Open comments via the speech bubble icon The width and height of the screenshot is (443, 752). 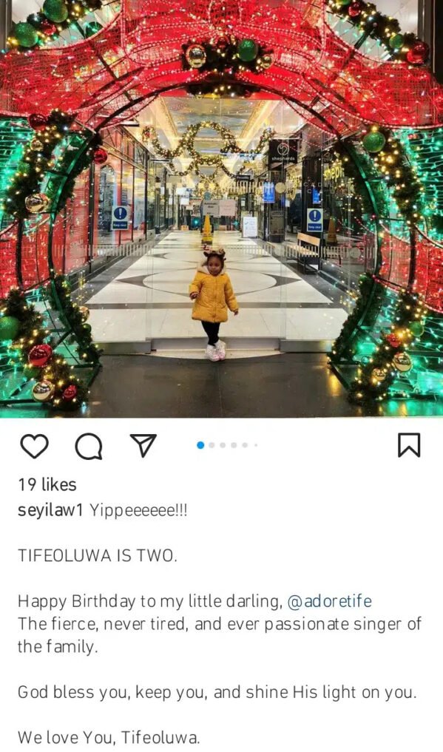89,446
